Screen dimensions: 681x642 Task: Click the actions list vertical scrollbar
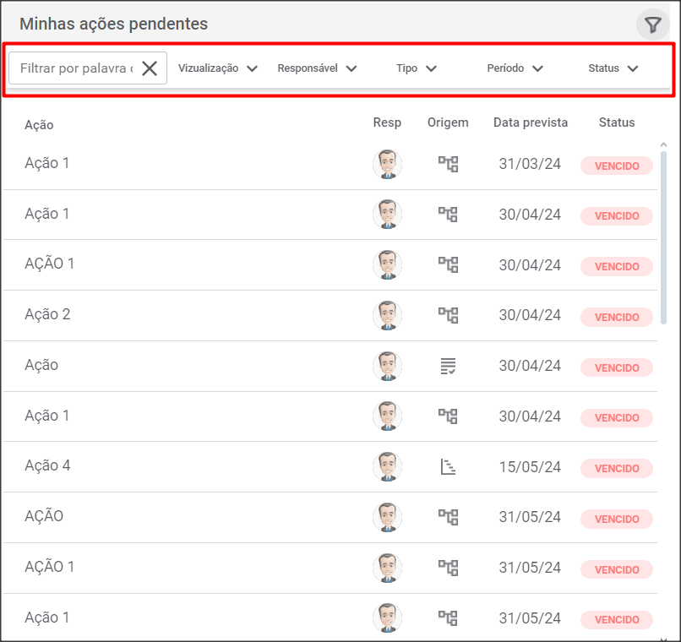point(663,237)
